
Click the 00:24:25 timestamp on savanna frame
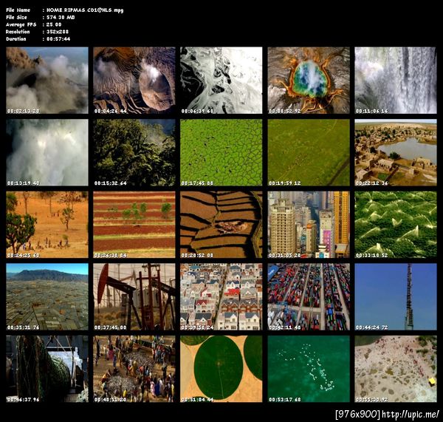(x=24, y=256)
